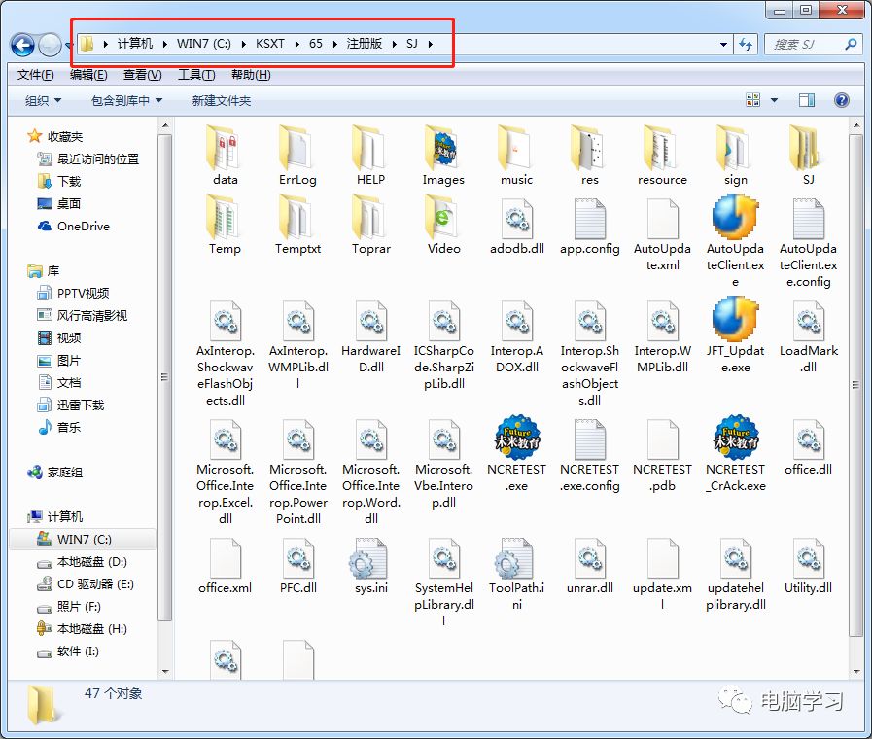Open the Video folder
This screenshot has height=739, width=872.
coord(443,218)
